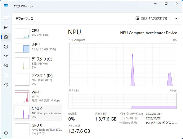
Task: Collapse the Compute graph chevron
Action: tap(70, 40)
